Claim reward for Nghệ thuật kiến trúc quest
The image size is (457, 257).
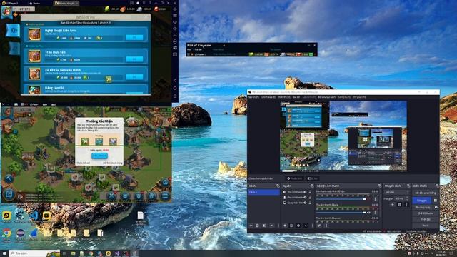(x=134, y=37)
